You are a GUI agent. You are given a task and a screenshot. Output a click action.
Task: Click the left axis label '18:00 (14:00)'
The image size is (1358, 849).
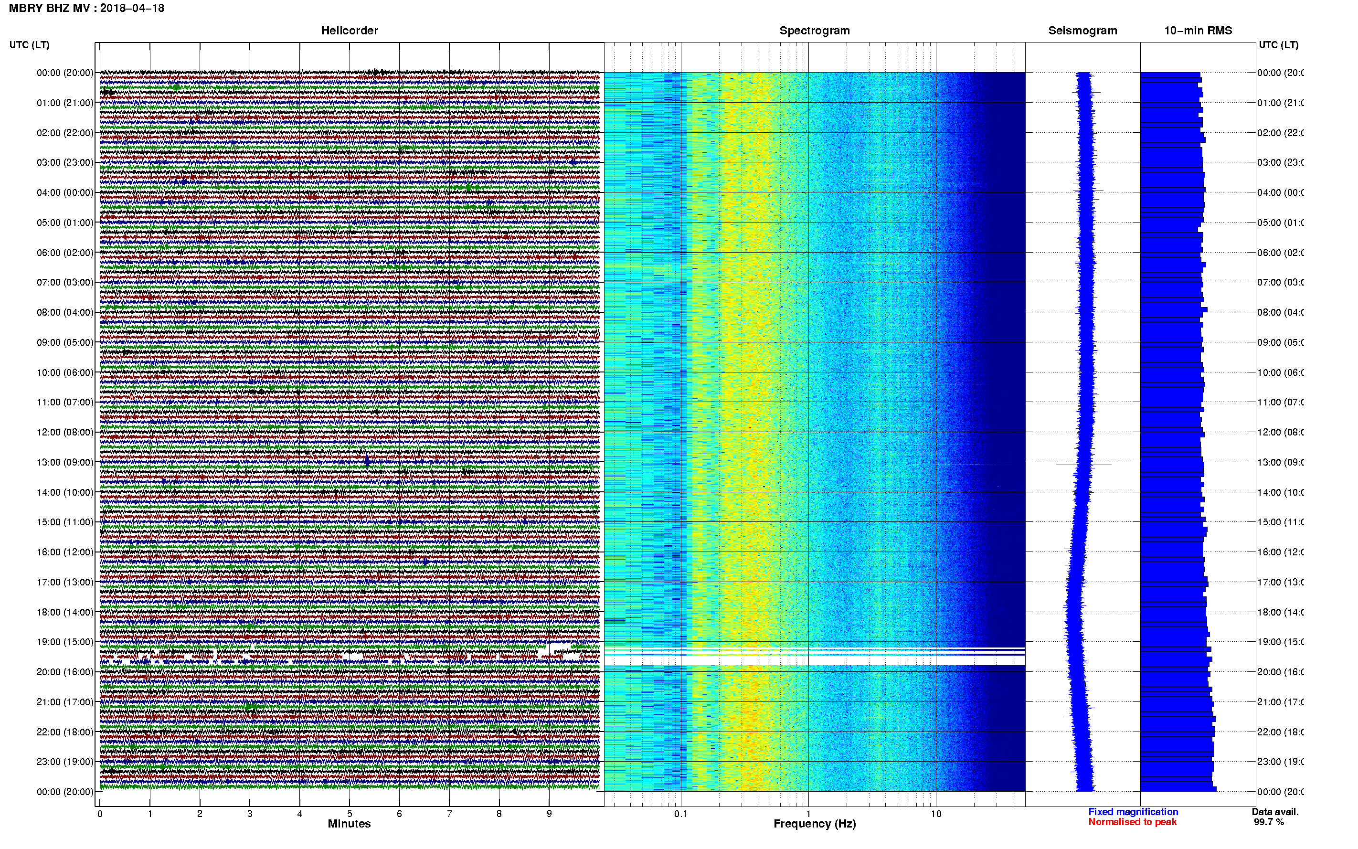[65, 612]
